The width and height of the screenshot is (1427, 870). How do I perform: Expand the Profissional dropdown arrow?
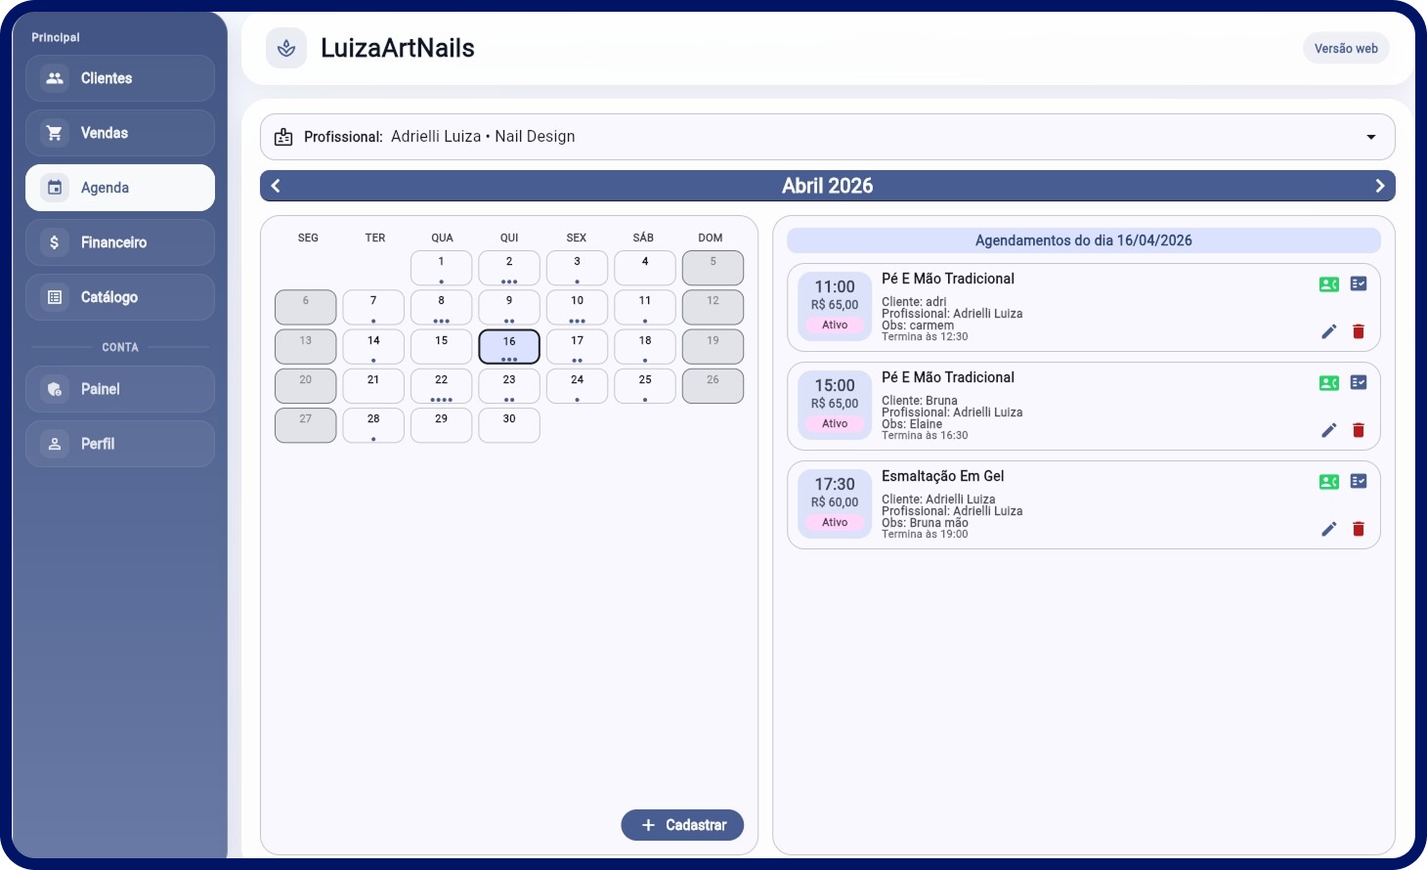1371,137
